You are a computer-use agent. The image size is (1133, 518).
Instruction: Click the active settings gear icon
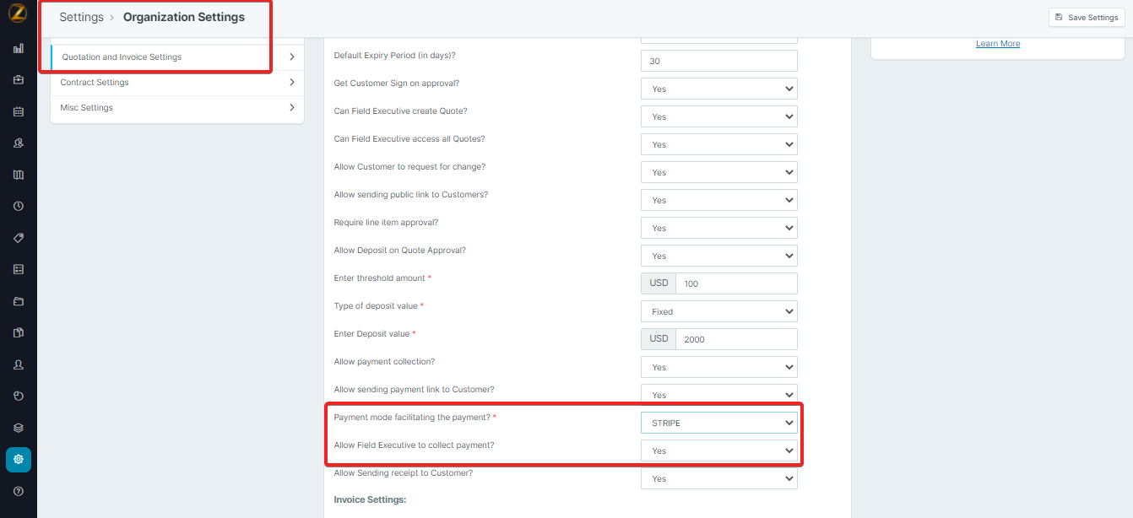pos(19,459)
